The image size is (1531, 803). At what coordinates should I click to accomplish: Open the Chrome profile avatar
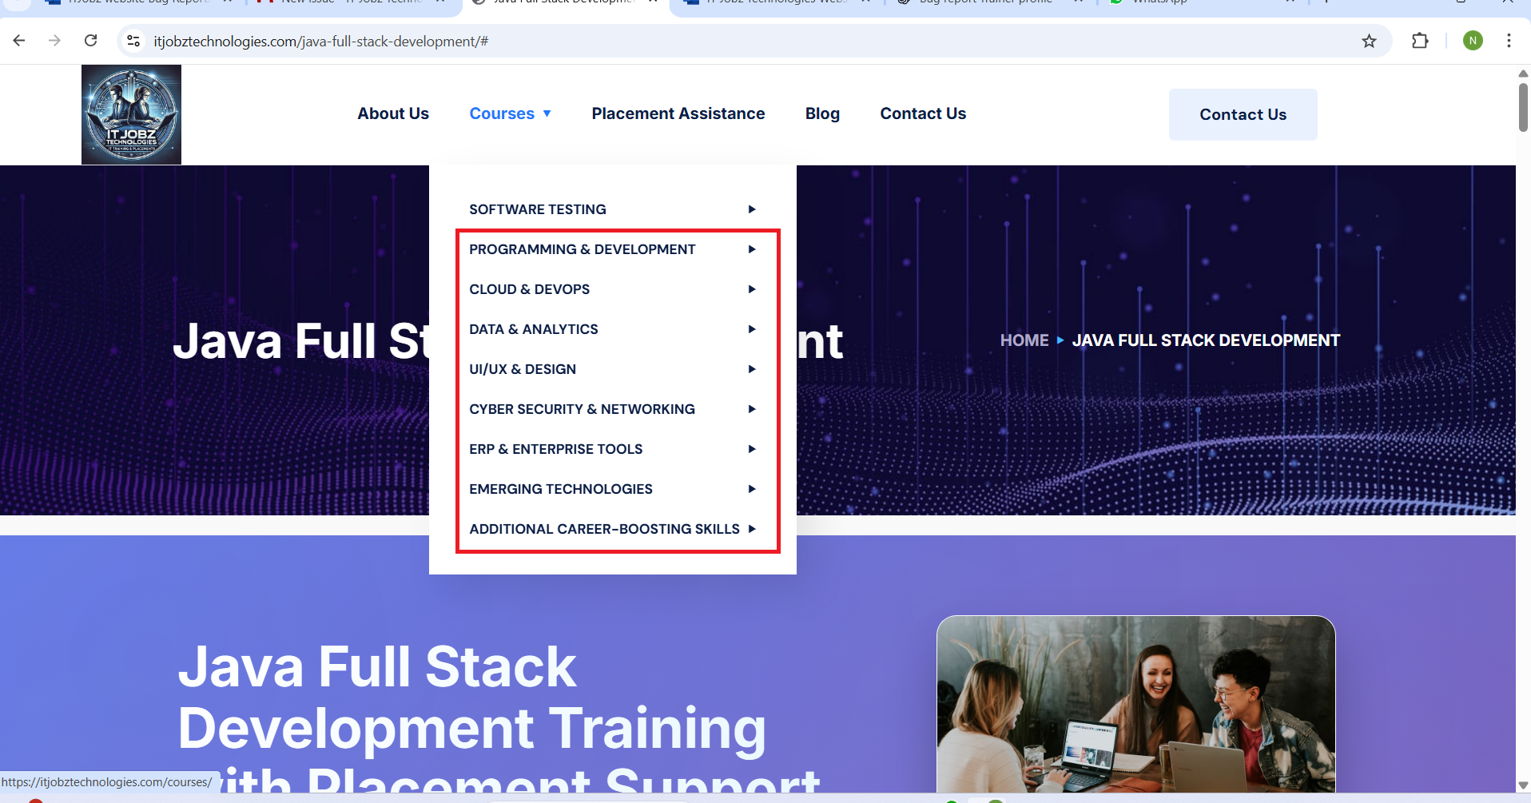click(1472, 41)
